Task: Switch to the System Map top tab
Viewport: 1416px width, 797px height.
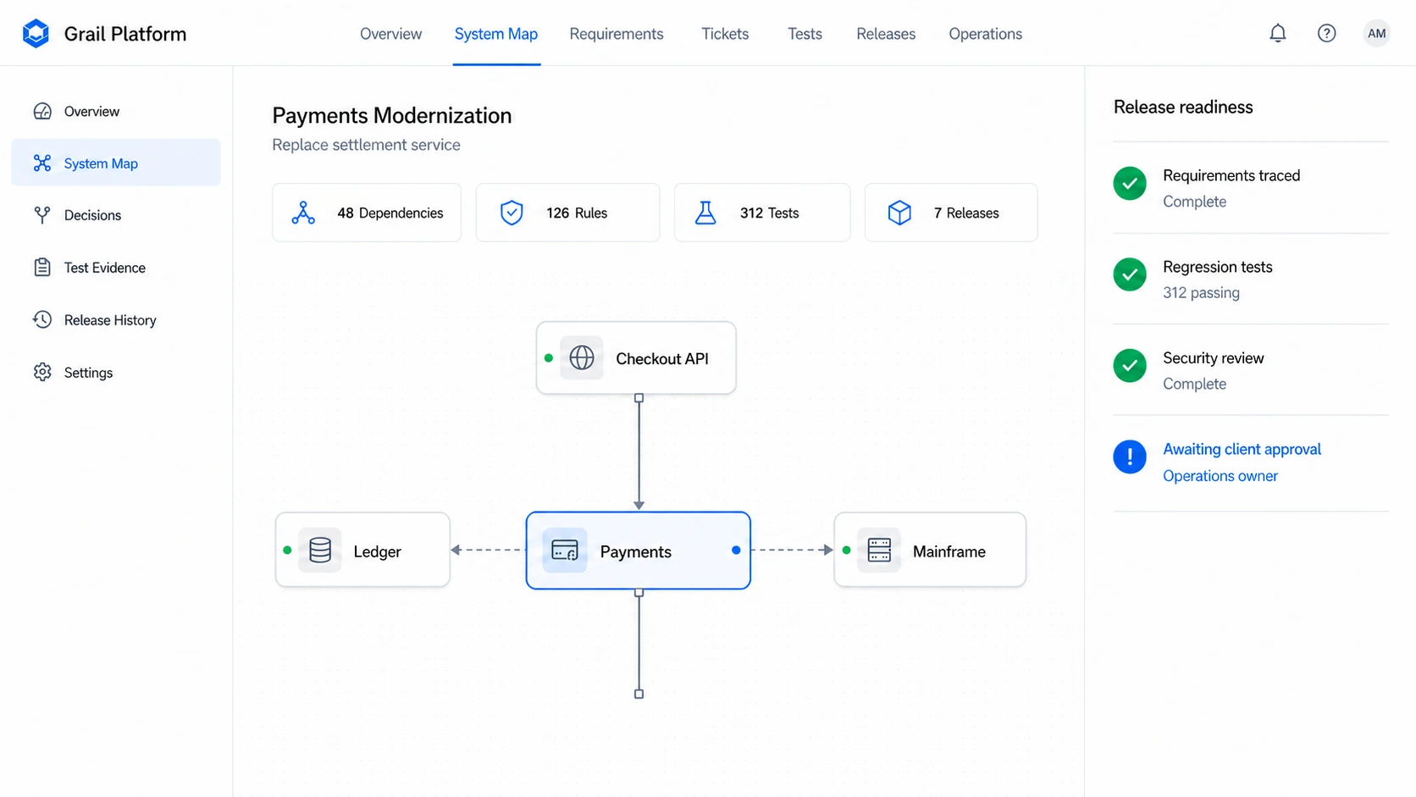Action: point(496,34)
